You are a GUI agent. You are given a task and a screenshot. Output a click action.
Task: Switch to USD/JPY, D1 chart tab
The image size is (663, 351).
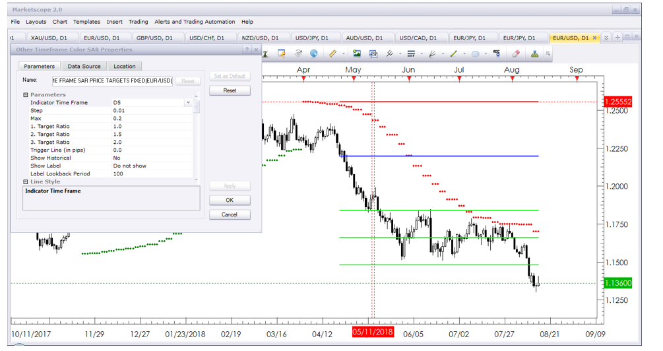click(x=311, y=38)
